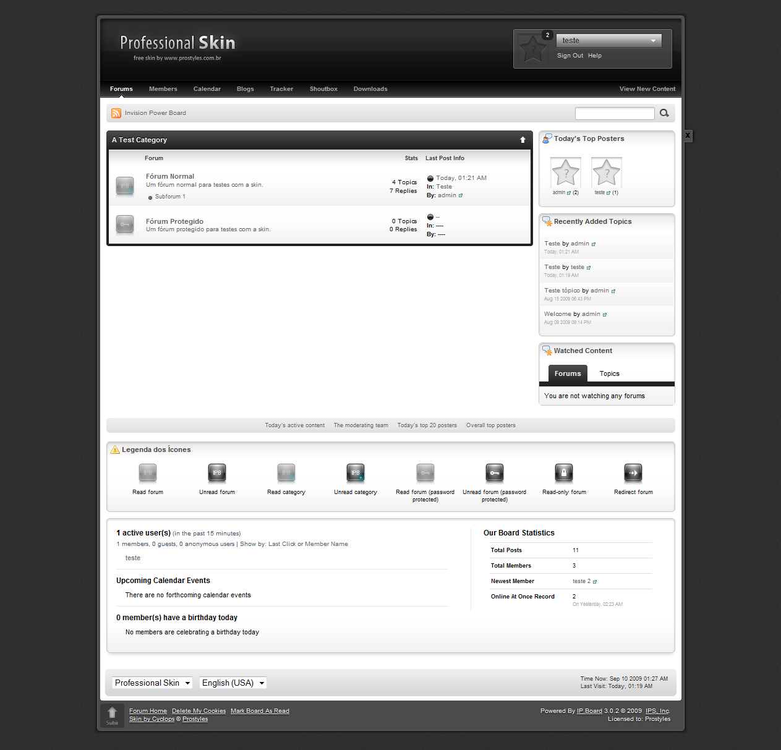Viewport: 781px width, 750px height.
Task: Click the RSS feed icon
Action: pos(116,113)
